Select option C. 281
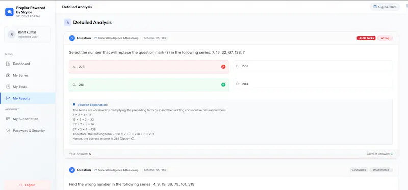This screenshot has width=408, height=190. [149, 85]
